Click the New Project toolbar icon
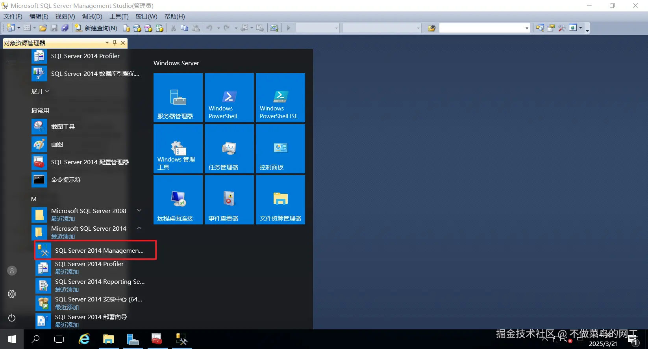648x349 pixels. point(11,28)
